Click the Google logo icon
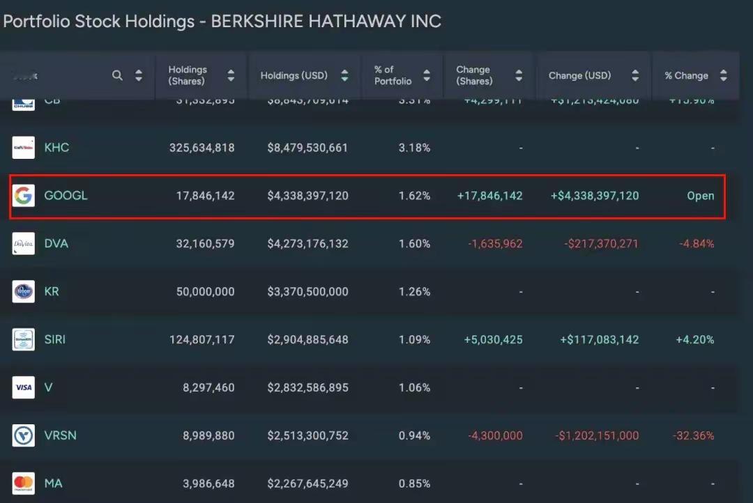The width and height of the screenshot is (753, 503). point(24,195)
